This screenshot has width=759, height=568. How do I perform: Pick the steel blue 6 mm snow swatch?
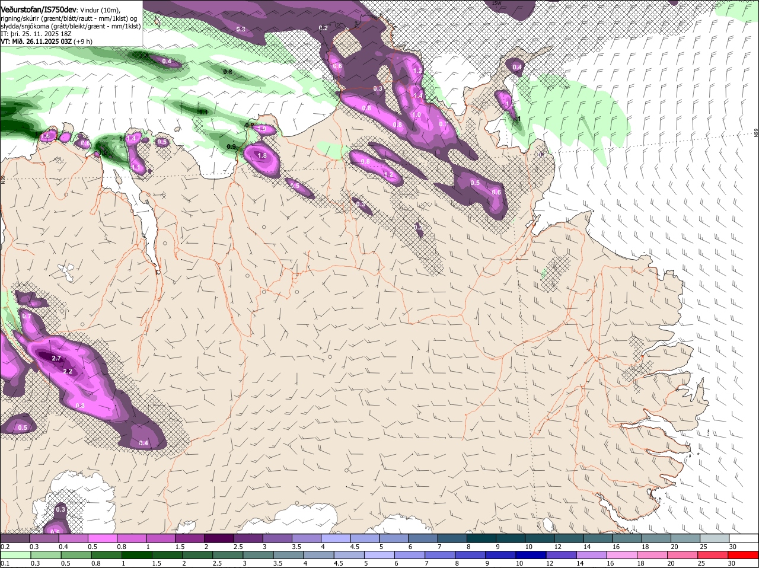click(x=423, y=538)
